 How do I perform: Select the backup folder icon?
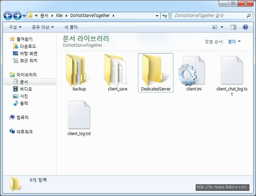pyautogui.click(x=76, y=70)
